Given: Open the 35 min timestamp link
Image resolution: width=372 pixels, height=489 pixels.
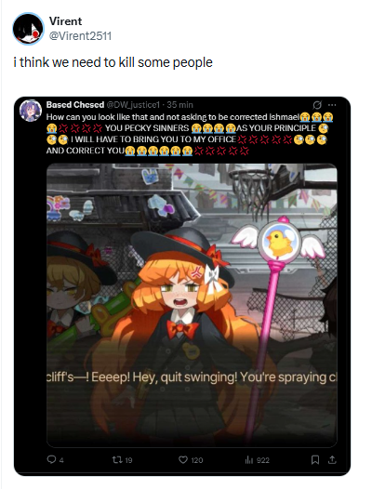Looking at the screenshot, I should pyautogui.click(x=179, y=105).
